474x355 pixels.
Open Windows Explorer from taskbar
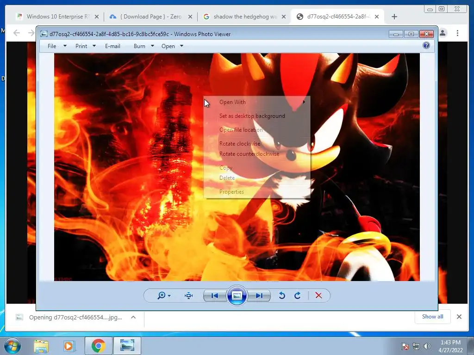point(41,346)
